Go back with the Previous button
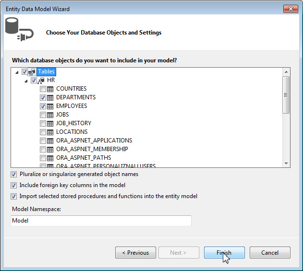The image size is (303, 271). (135, 252)
